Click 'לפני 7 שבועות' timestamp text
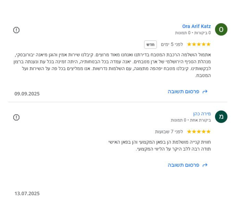235x202 pixels. click(x=169, y=131)
